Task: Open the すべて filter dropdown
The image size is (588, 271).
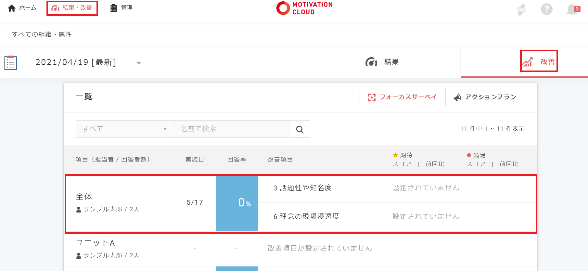Action: pos(124,129)
